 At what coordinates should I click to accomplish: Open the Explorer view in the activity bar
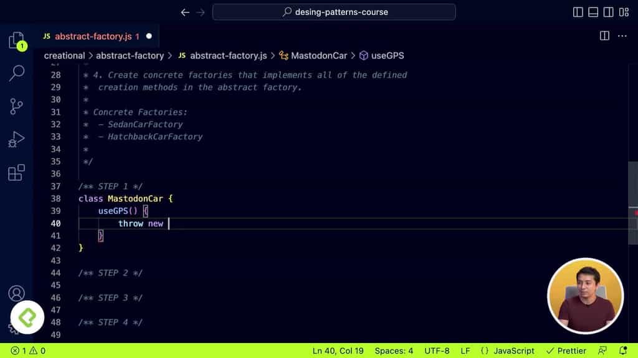tap(16, 39)
